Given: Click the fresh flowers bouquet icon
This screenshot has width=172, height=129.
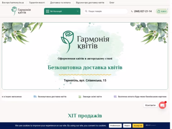Looking at the screenshot, I should pos(80,96).
